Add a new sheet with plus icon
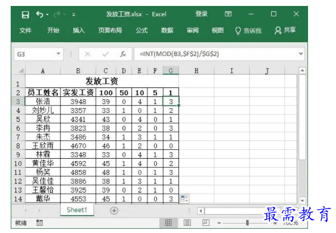 (x=114, y=210)
